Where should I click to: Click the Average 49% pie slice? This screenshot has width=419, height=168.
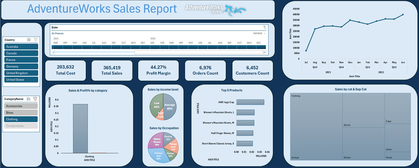[x=170, y=106]
